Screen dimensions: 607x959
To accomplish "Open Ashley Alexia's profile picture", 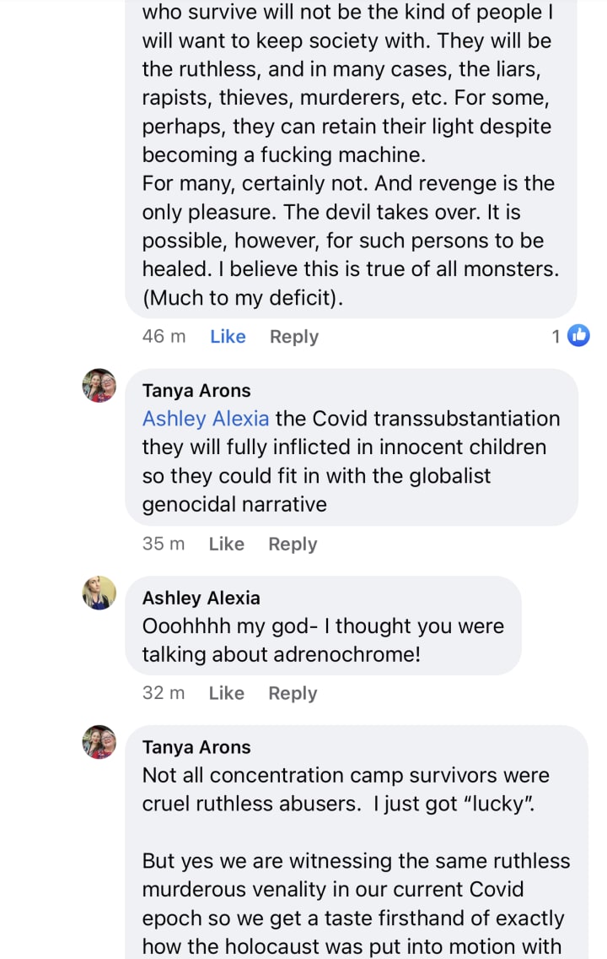I will 99,593.
